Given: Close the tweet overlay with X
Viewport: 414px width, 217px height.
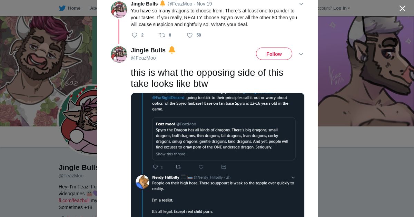Looking at the screenshot, I should [x=402, y=9].
